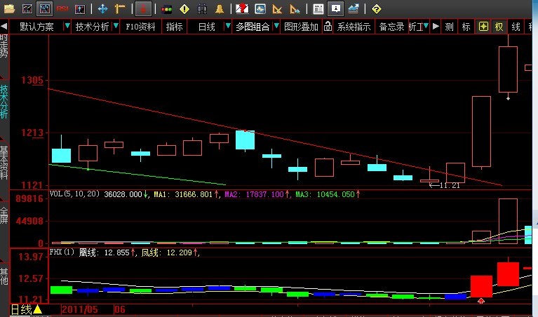The height and width of the screenshot is (317, 538).
Task: Click the 线 button
Action: tap(516, 27)
